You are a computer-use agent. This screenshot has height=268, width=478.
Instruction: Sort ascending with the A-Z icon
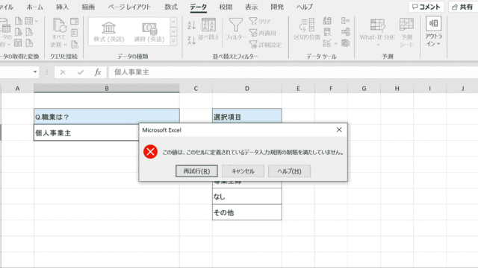(x=191, y=25)
